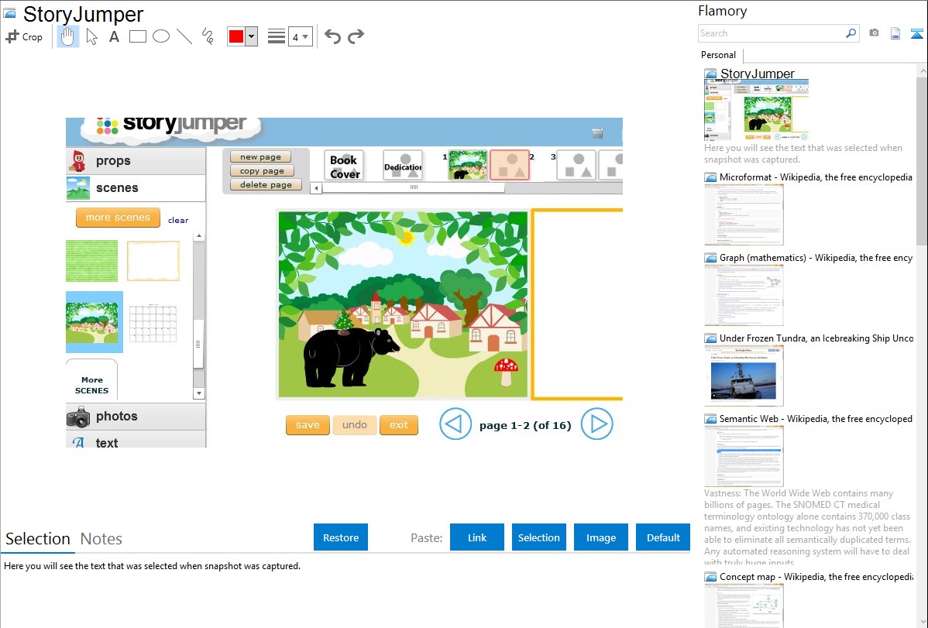
Task: Activate the hand pan tool
Action: tap(67, 36)
